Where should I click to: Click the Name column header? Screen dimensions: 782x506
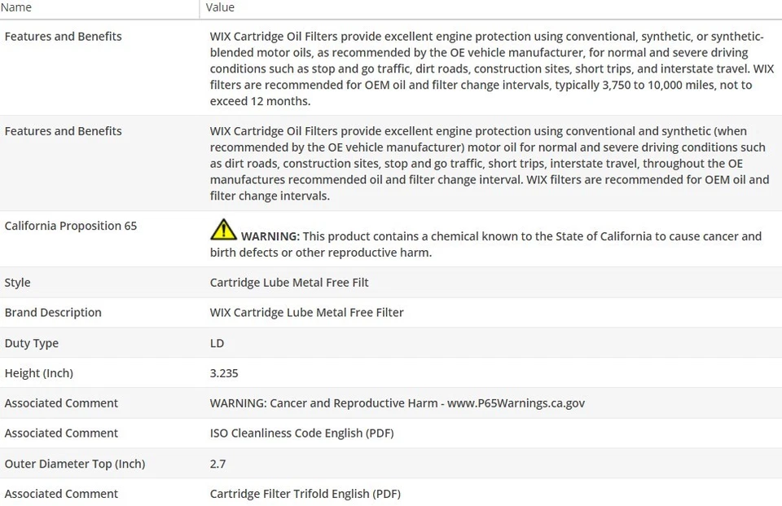[x=16, y=7]
